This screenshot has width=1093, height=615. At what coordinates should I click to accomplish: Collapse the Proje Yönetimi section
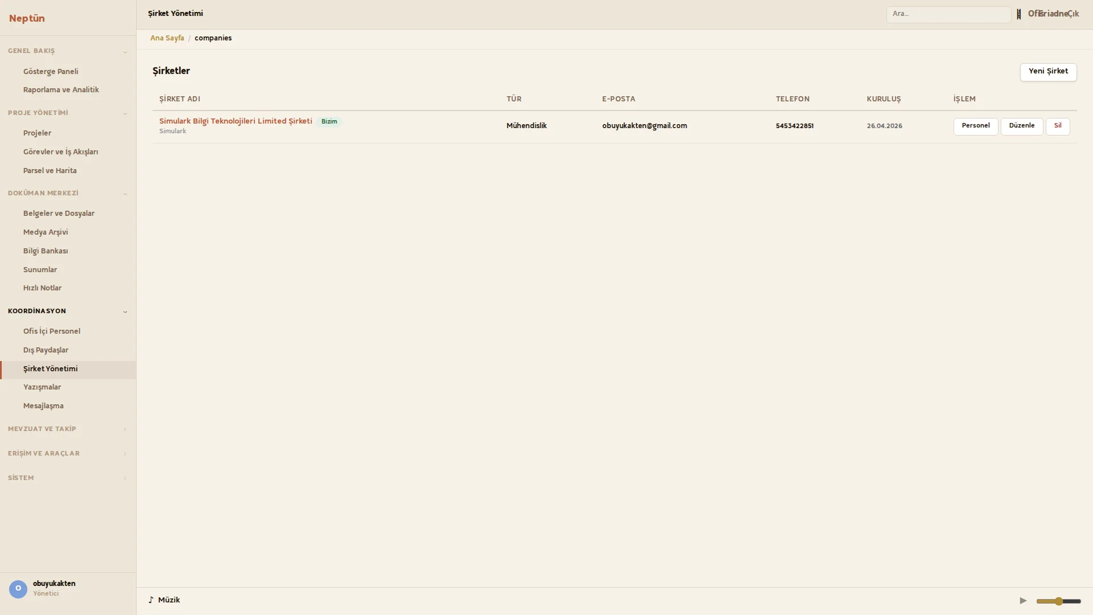(68, 113)
